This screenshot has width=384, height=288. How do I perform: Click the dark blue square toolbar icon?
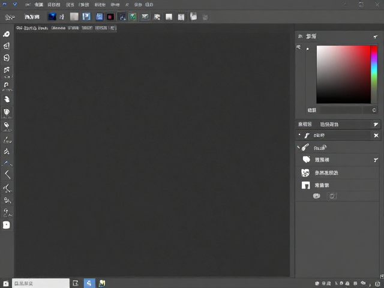click(52, 17)
